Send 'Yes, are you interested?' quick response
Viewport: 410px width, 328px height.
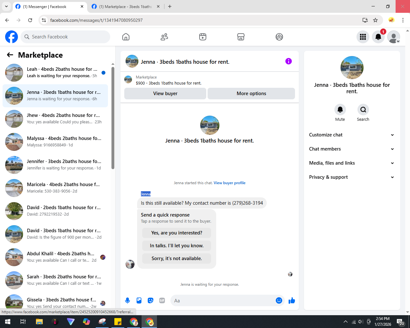[x=177, y=233]
